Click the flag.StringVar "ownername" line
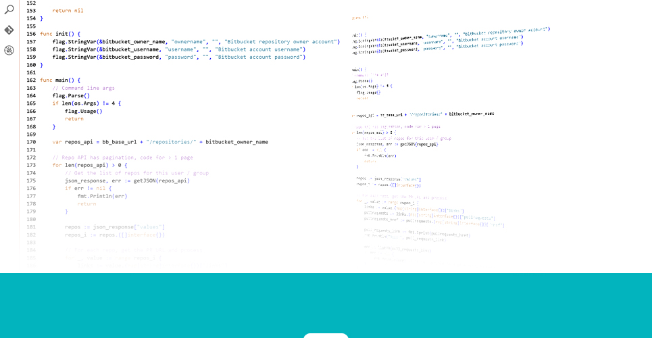 coord(196,42)
